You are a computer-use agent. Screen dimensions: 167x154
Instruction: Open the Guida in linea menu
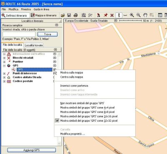coord(41,9)
